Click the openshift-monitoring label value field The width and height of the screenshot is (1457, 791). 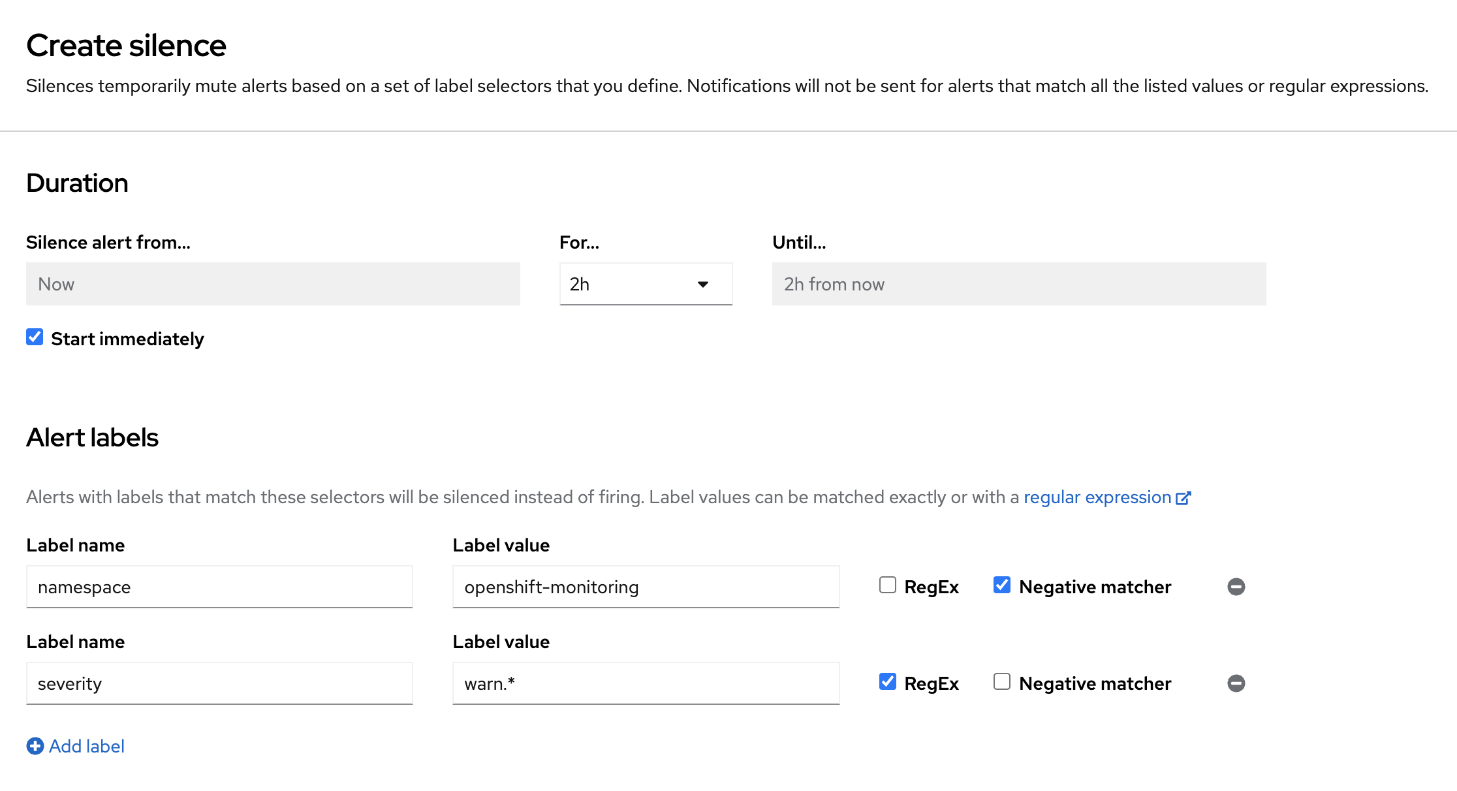(646, 587)
